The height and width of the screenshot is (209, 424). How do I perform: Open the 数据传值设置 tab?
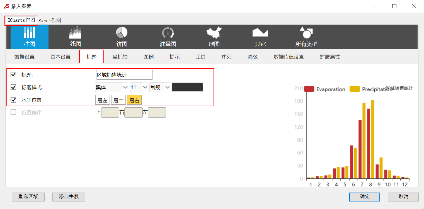[x=289, y=57]
